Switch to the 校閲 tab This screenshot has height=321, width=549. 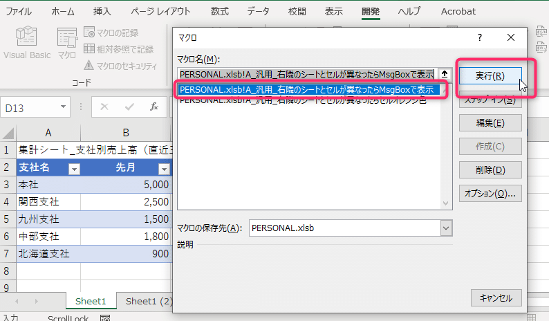tap(297, 12)
